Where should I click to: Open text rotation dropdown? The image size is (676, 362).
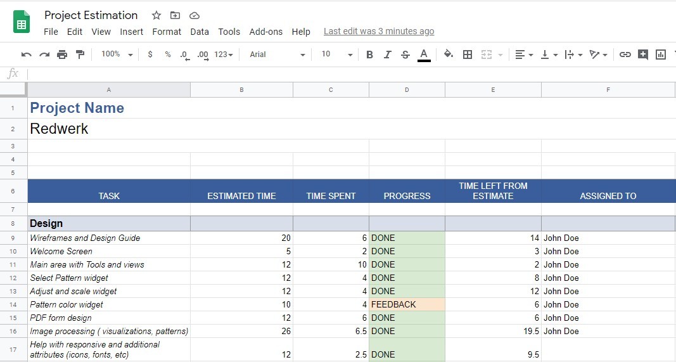click(x=599, y=55)
